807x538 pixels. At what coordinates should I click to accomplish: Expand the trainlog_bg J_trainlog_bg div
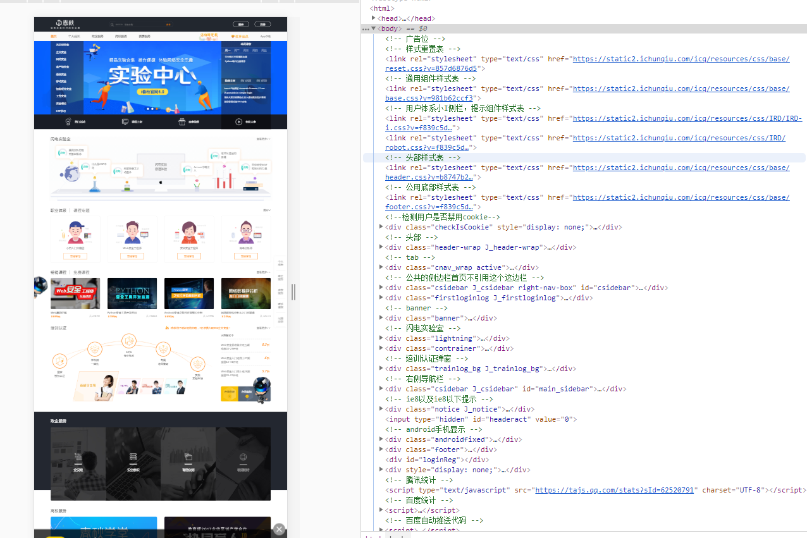381,369
